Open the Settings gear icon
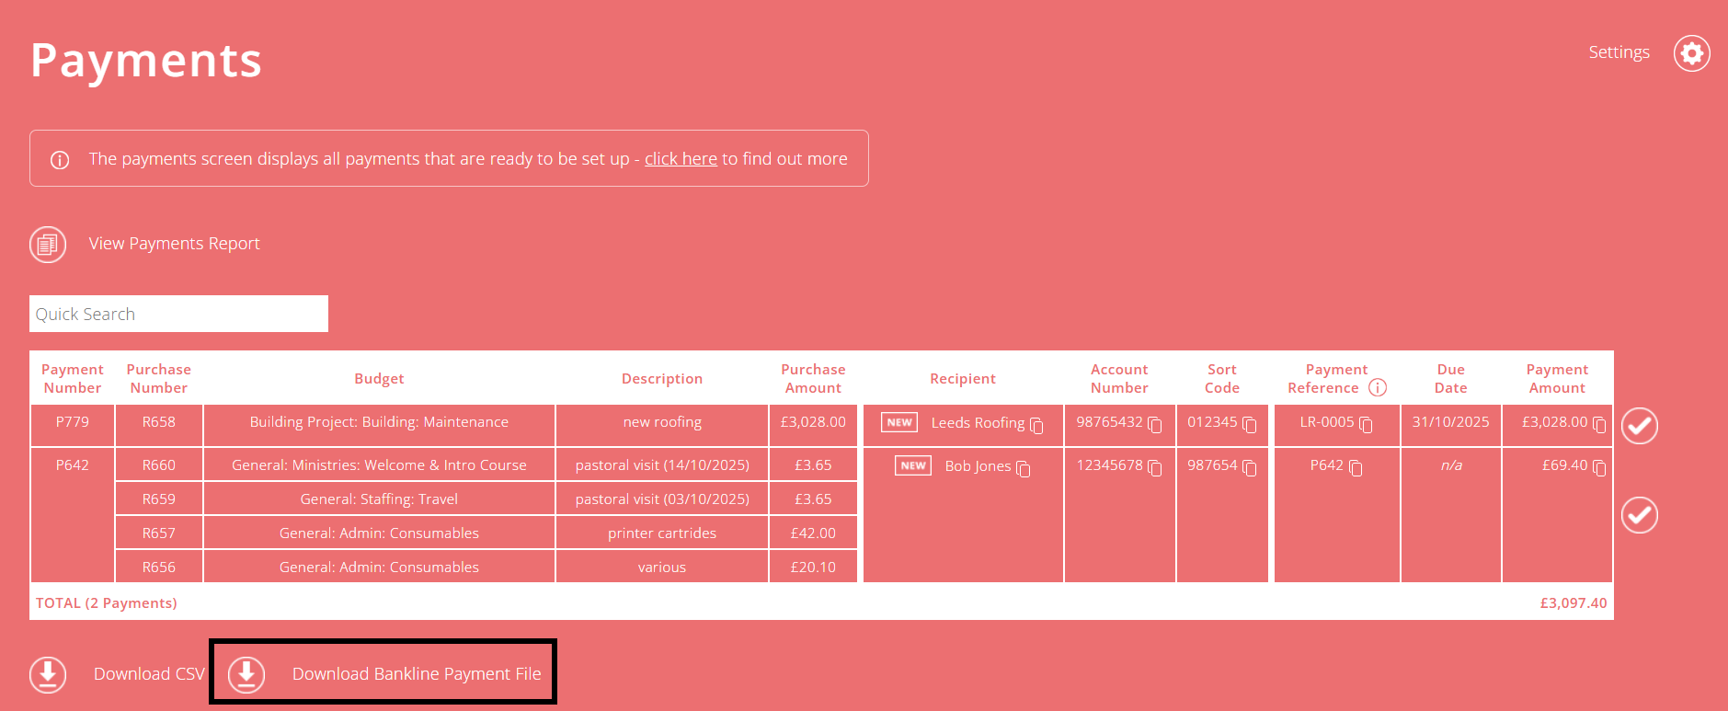The width and height of the screenshot is (1728, 711). [1691, 53]
